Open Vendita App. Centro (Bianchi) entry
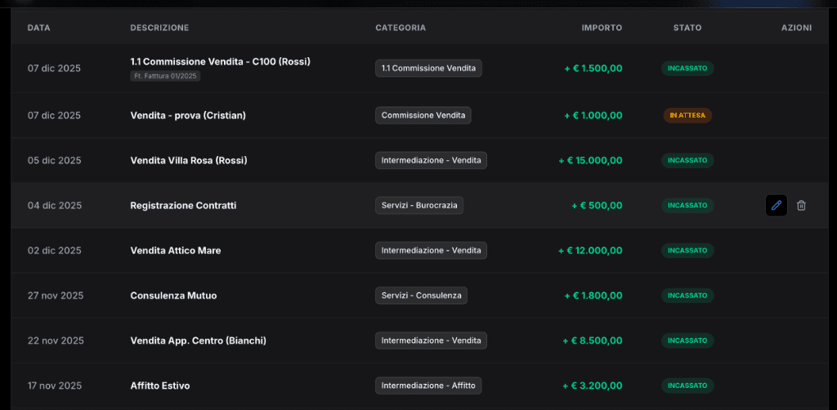Viewport: 837px width, 410px height. 198,341
